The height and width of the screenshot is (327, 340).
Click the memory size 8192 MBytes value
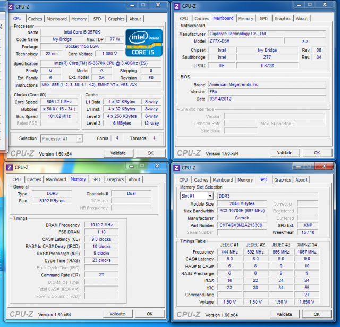52,201
